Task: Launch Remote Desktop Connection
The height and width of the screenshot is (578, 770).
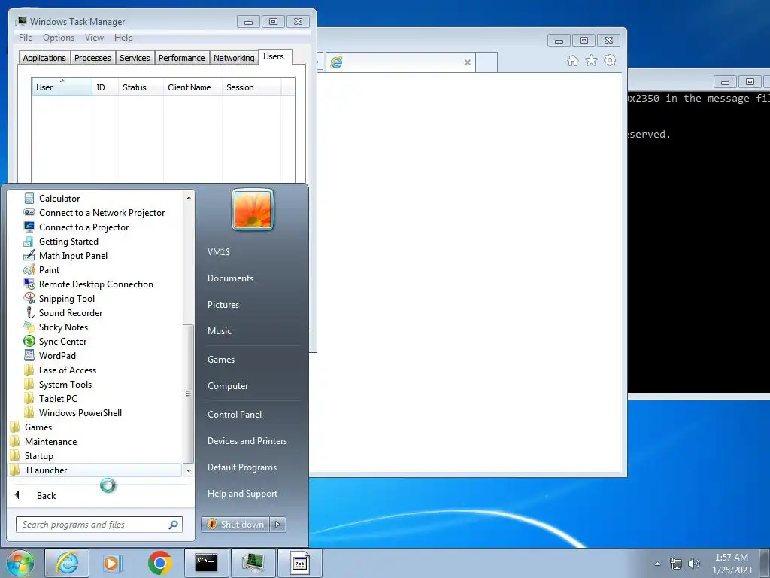Action: (95, 284)
